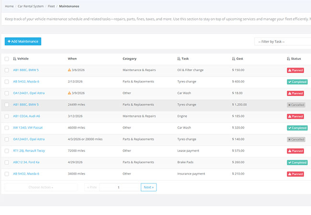The width and height of the screenshot is (311, 215).
Task: Click warning icon next to 3/6/2026
Action: 69,70
